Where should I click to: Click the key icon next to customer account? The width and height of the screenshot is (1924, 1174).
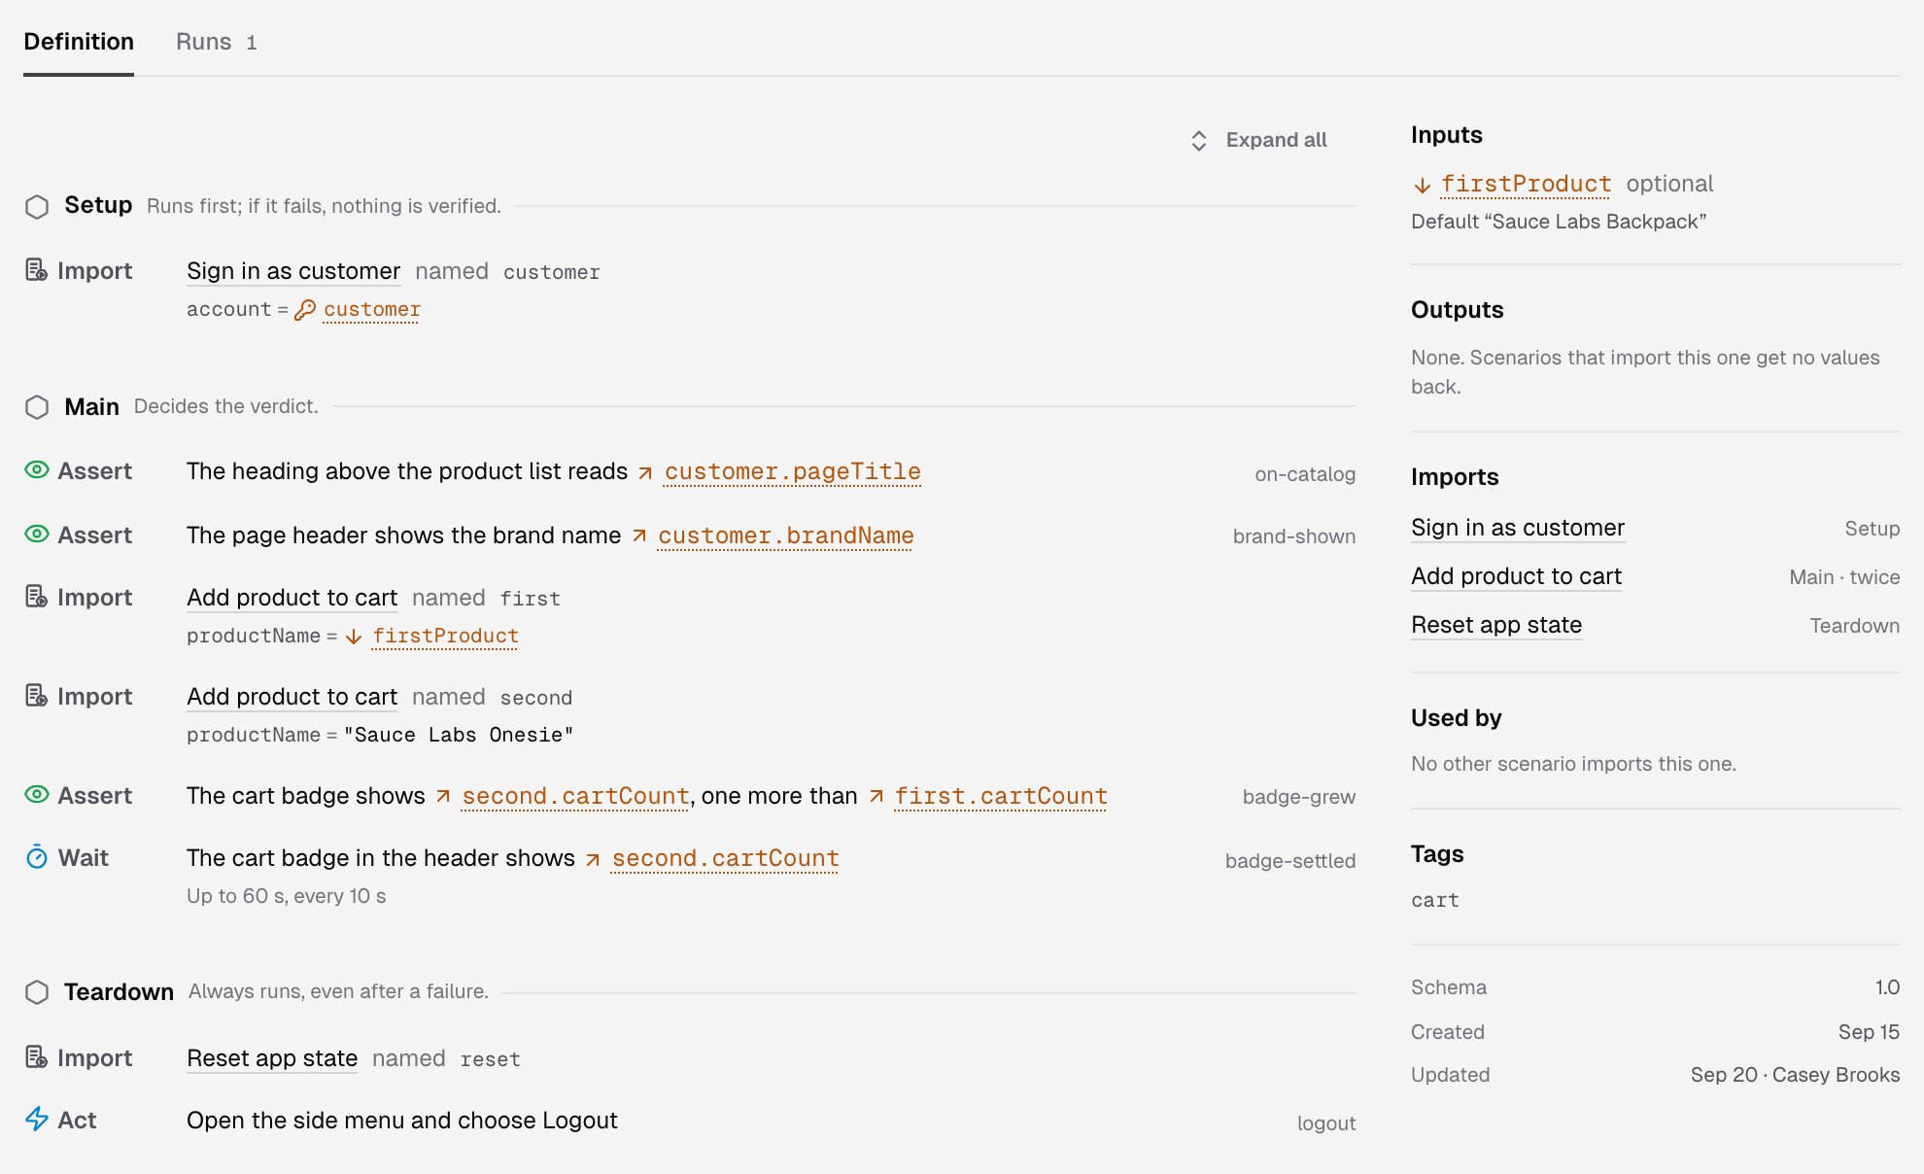(305, 309)
